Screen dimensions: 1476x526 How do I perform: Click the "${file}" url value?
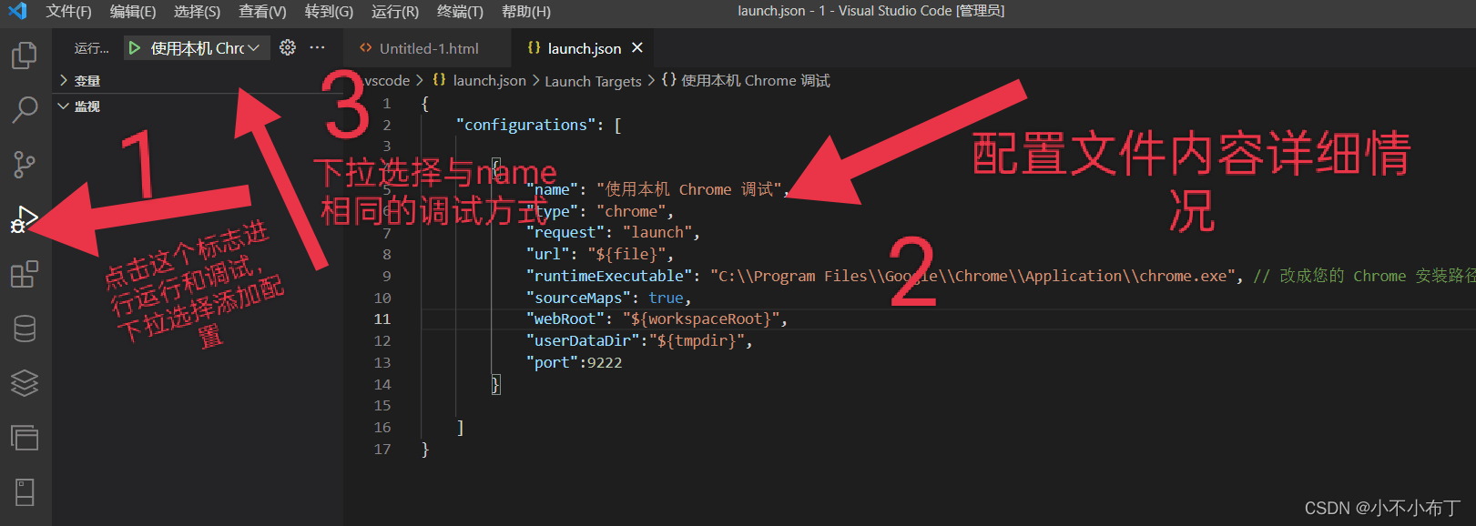pyautogui.click(x=626, y=254)
